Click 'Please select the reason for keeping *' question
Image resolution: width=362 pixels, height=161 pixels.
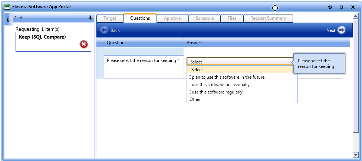143,60
